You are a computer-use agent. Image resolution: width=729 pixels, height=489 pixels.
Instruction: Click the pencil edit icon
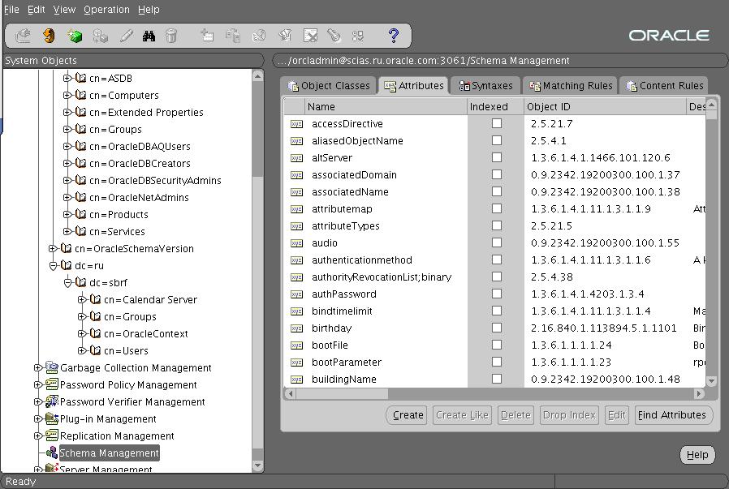point(126,36)
